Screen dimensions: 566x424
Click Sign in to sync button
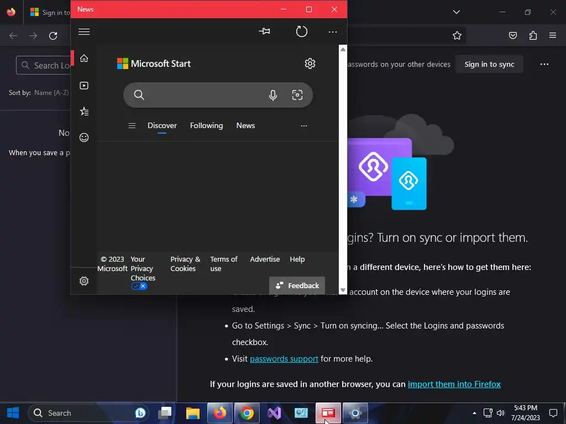pyautogui.click(x=489, y=64)
